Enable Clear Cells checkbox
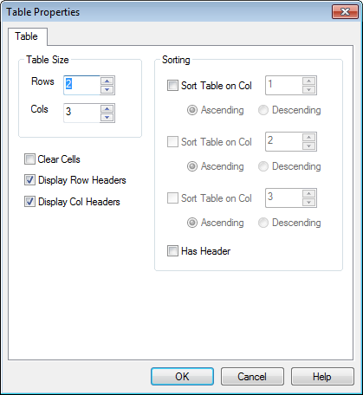The width and height of the screenshot is (363, 395). [x=29, y=159]
